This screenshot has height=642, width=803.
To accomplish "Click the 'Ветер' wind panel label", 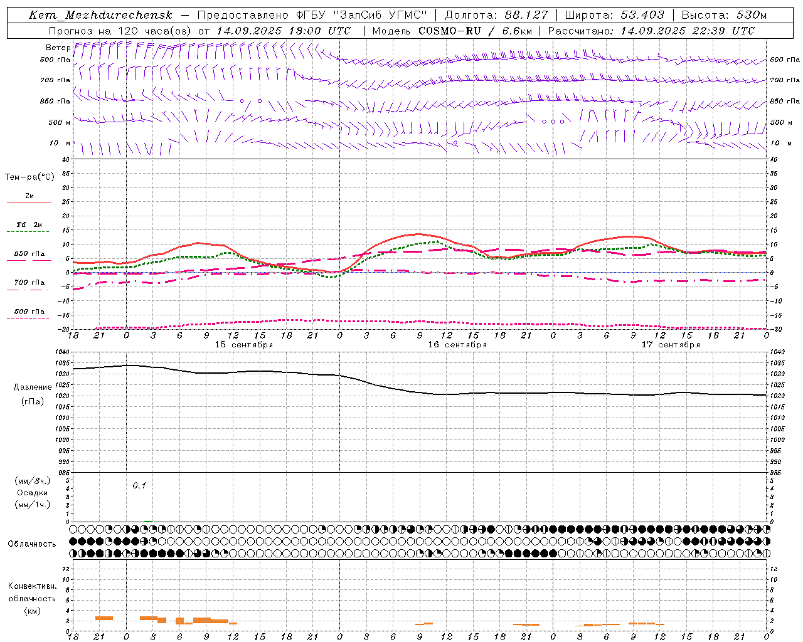I will click(58, 48).
